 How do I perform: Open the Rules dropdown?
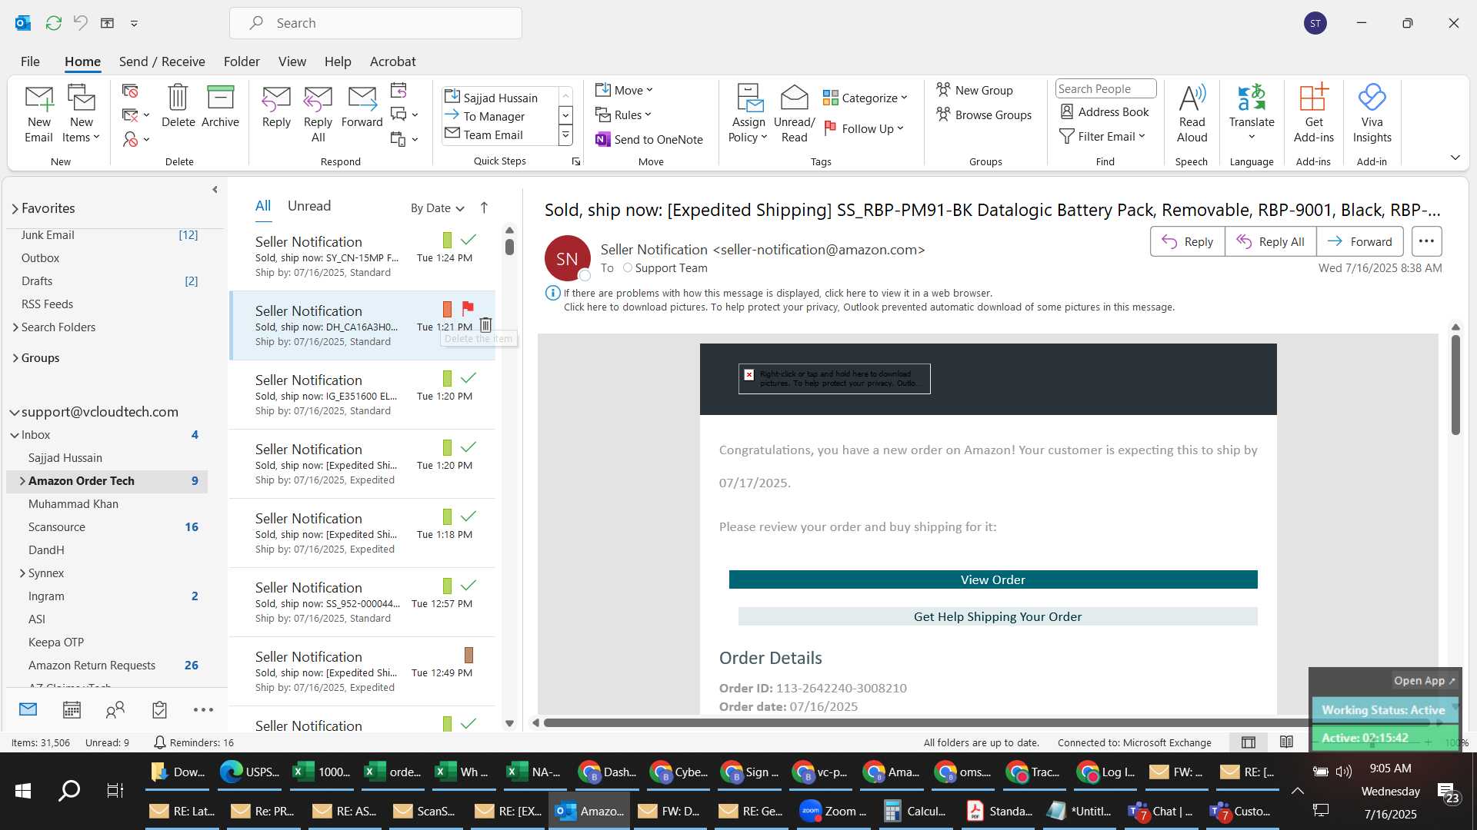click(x=623, y=115)
